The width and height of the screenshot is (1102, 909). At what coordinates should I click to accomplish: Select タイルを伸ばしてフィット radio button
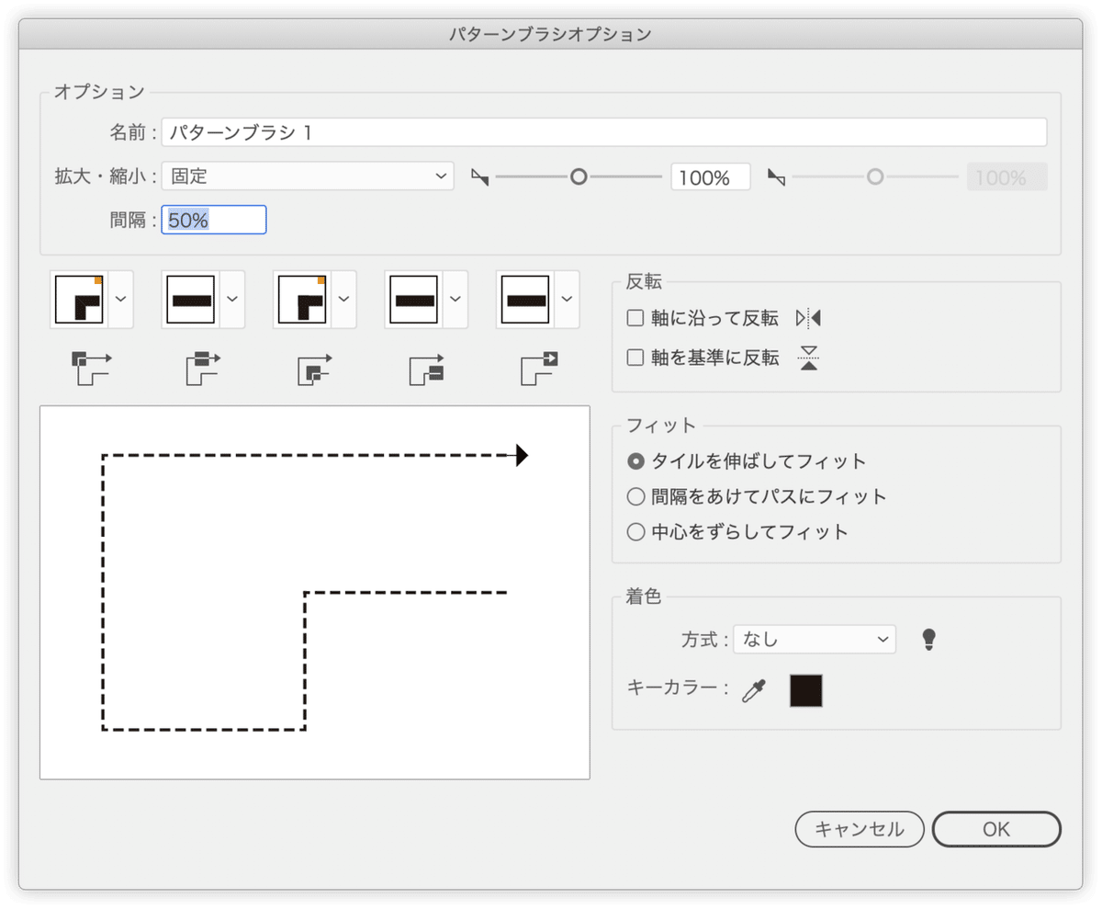point(635,461)
